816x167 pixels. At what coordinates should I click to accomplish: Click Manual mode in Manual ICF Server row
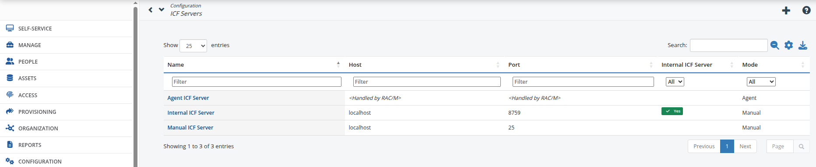point(751,128)
